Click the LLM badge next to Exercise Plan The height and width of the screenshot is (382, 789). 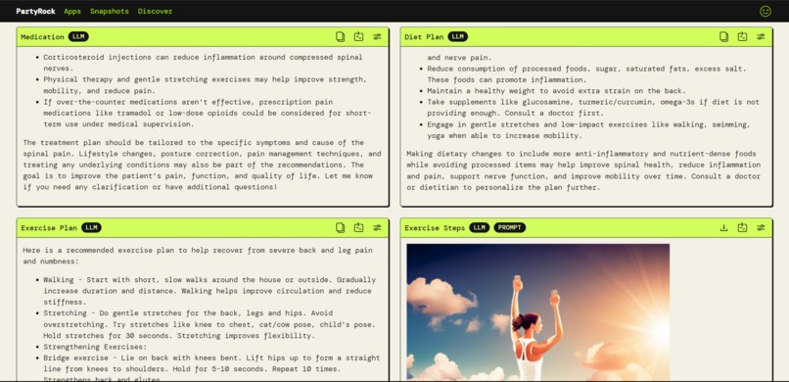[x=91, y=228]
